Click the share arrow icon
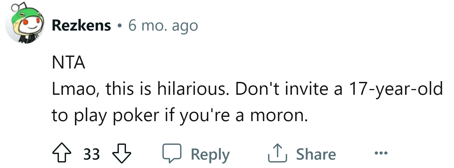The width and height of the screenshot is (454, 168). pyautogui.click(x=277, y=153)
